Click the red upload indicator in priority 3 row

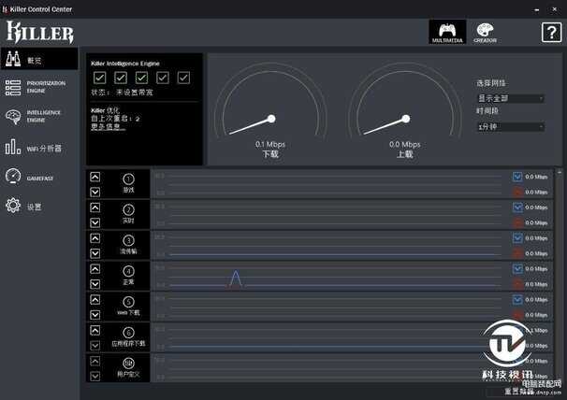pyautogui.click(x=517, y=253)
